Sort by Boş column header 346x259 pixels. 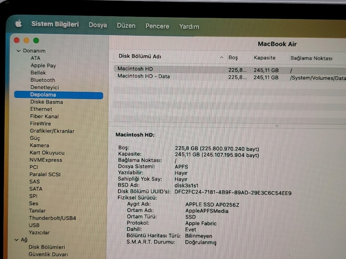tap(233, 57)
